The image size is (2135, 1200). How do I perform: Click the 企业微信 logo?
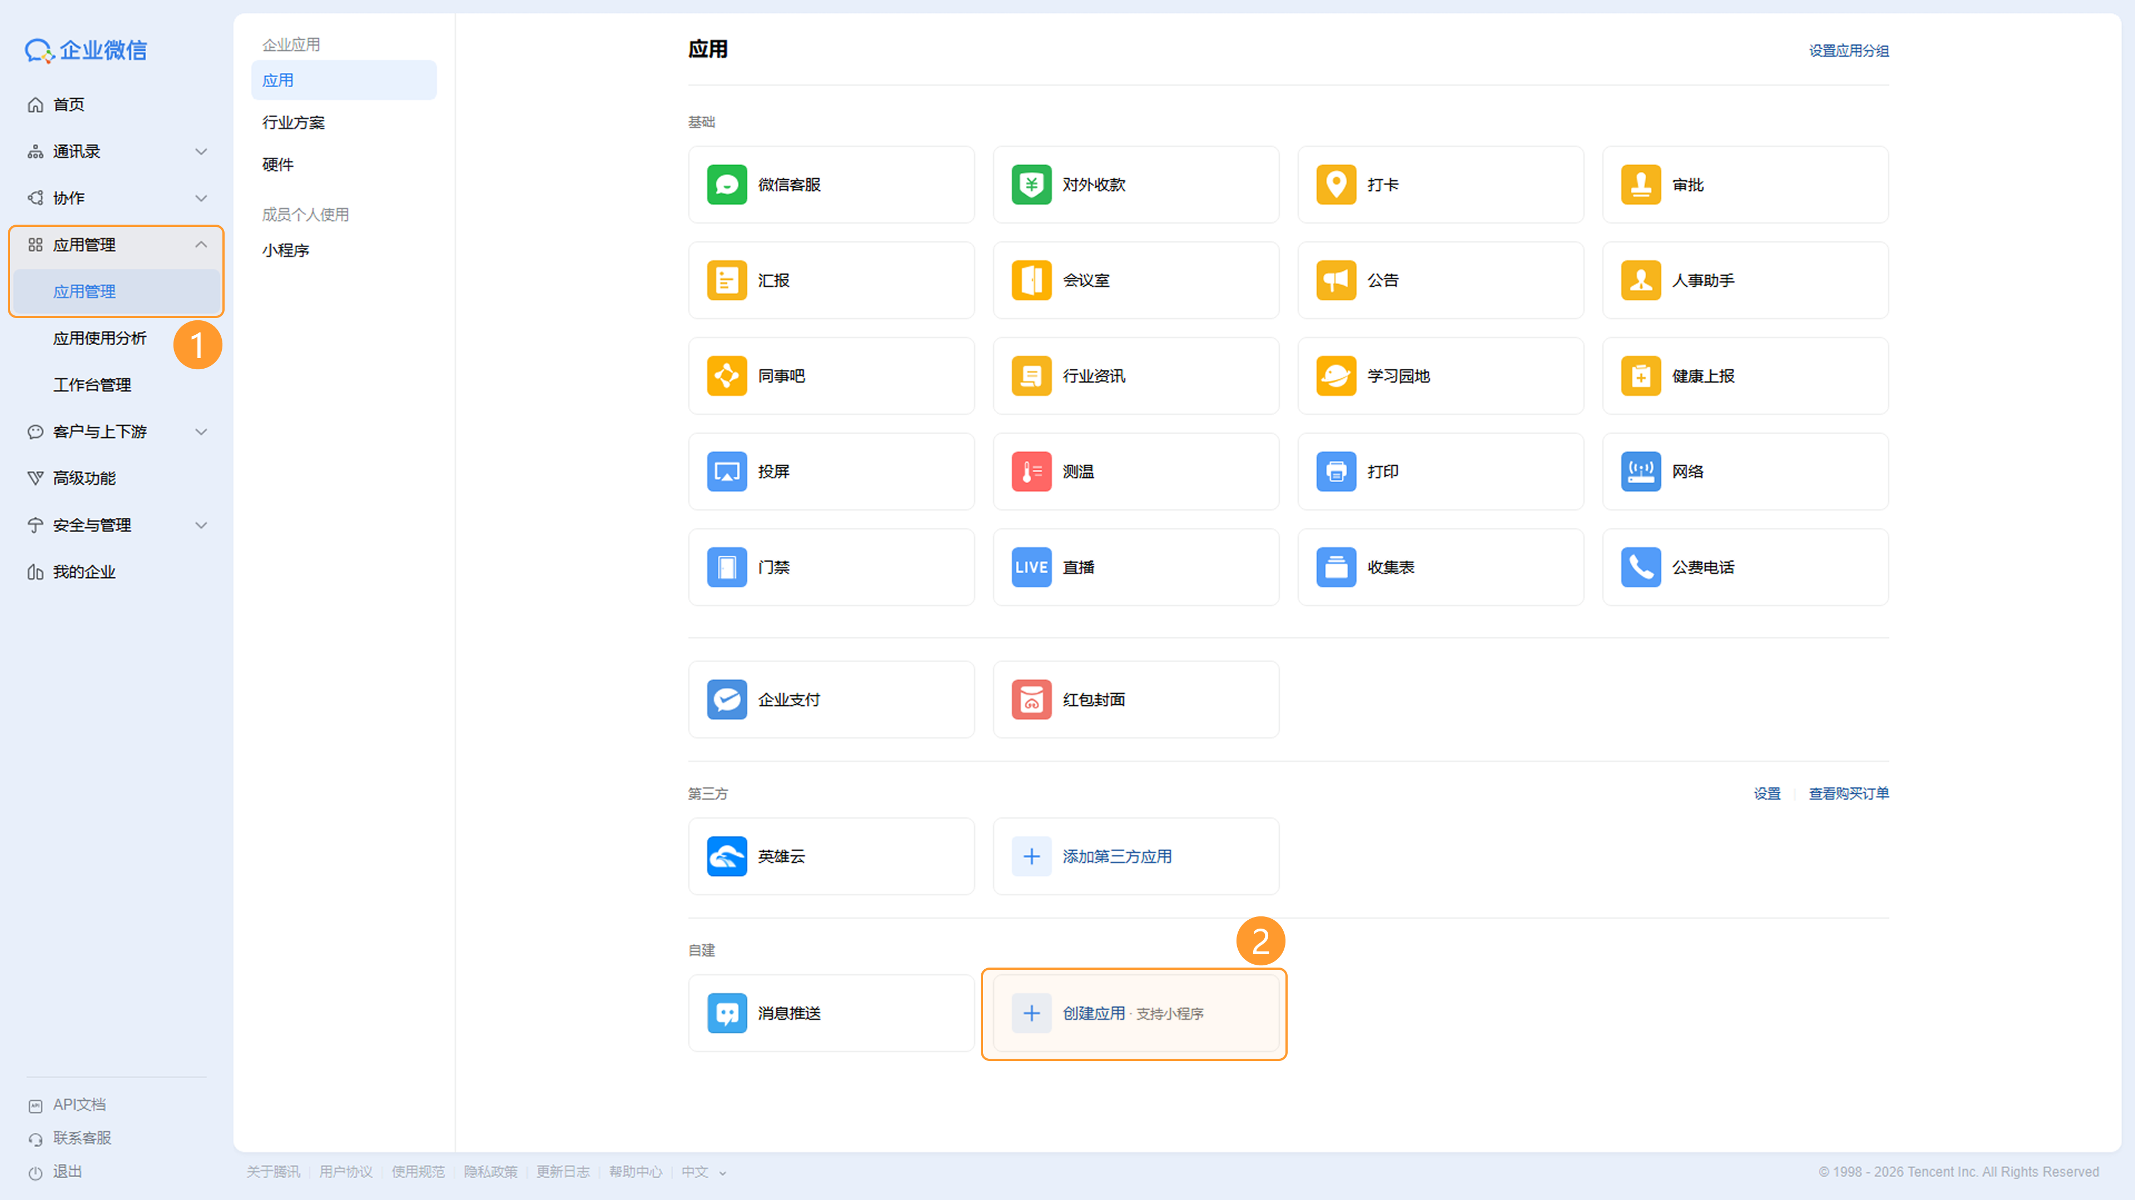click(x=86, y=51)
